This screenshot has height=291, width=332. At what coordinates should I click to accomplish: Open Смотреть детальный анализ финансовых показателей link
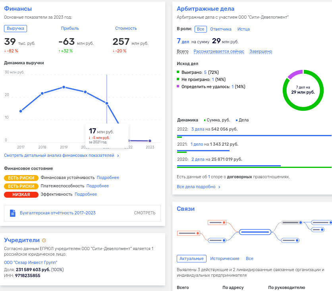(59, 155)
